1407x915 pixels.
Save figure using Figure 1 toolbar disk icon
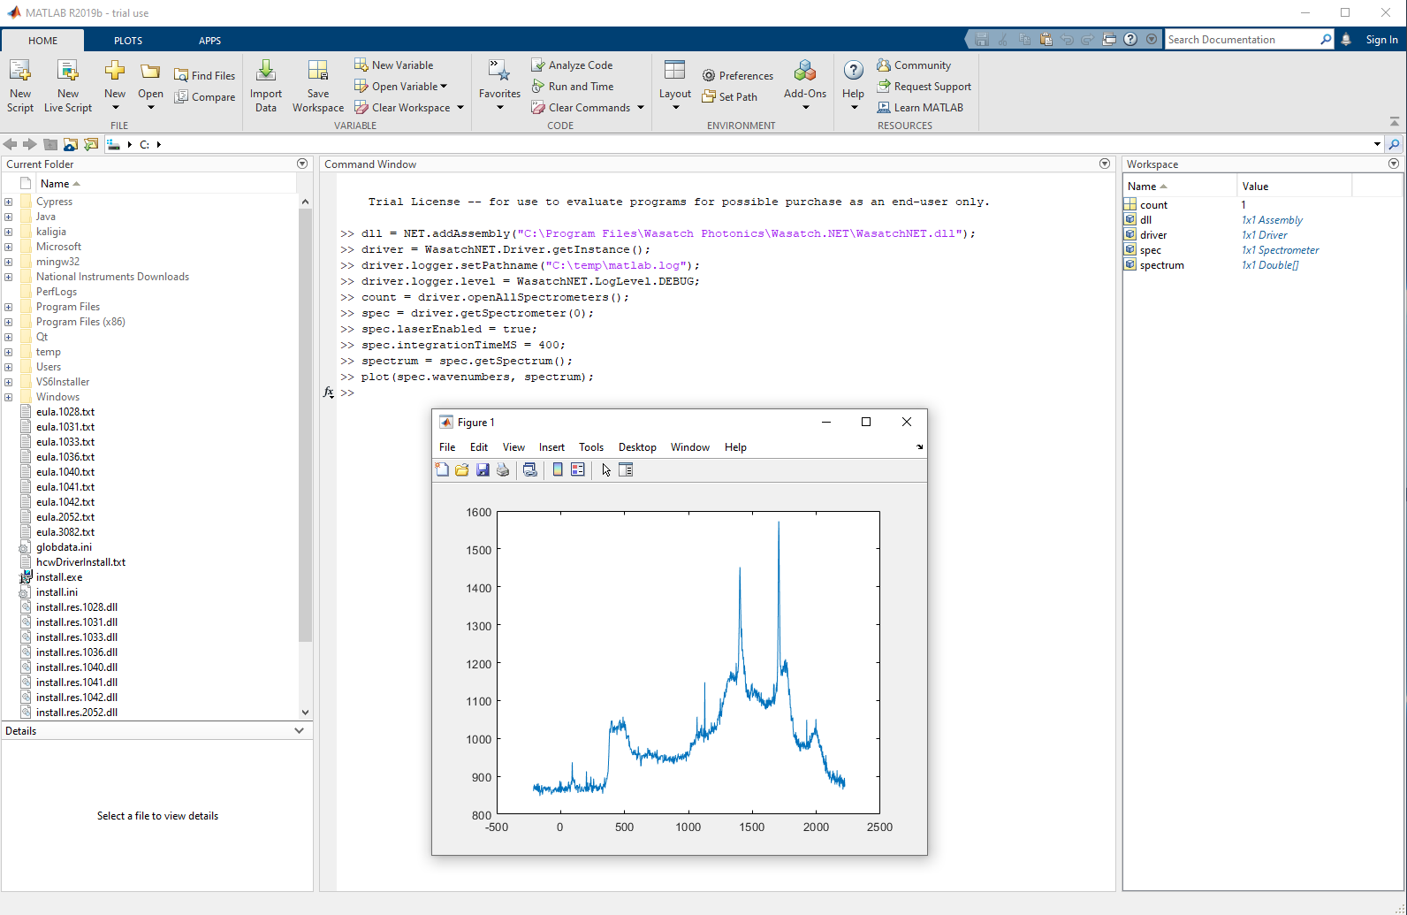pyautogui.click(x=483, y=469)
